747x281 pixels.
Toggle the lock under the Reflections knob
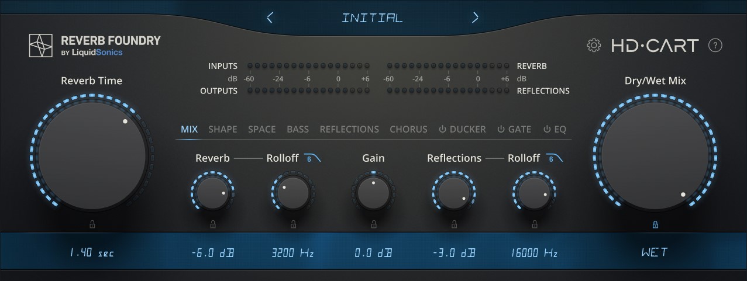(454, 223)
